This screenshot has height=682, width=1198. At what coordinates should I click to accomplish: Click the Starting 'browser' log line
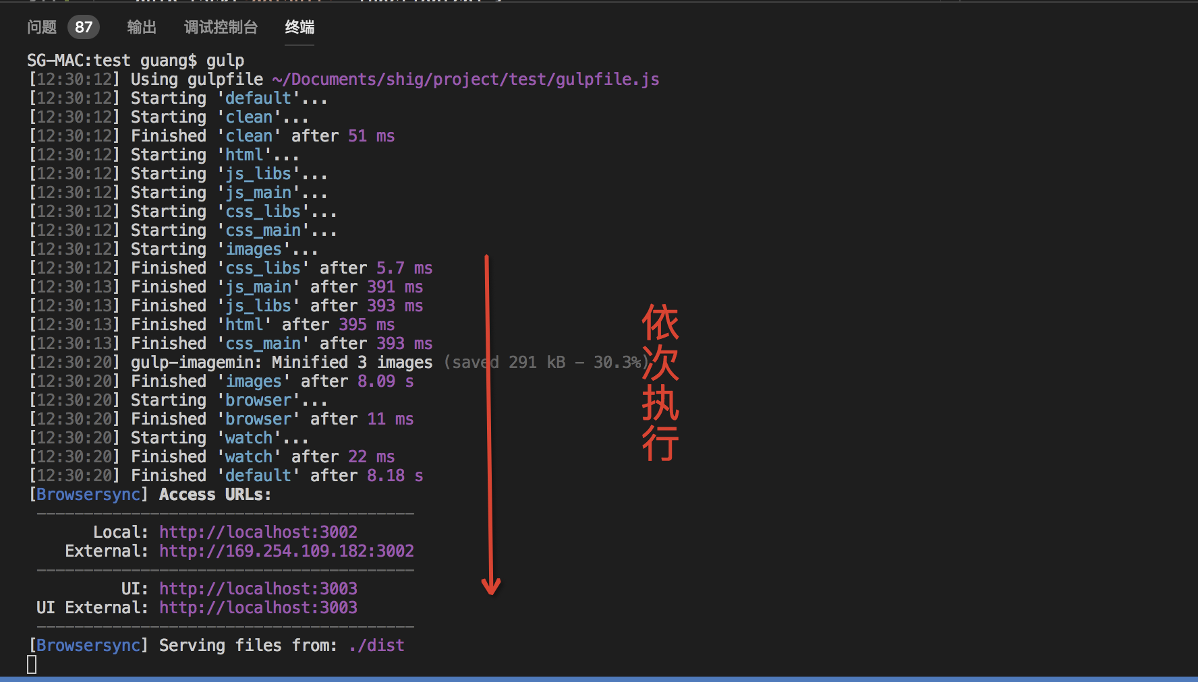(178, 400)
